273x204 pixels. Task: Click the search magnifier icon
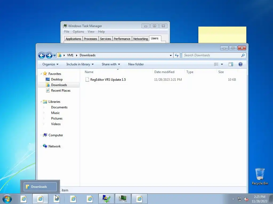point(243,55)
